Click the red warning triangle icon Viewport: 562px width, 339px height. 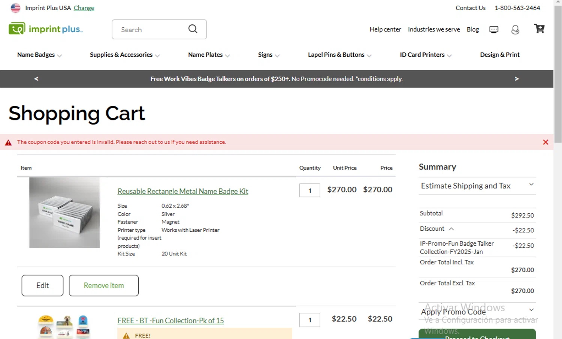point(8,142)
